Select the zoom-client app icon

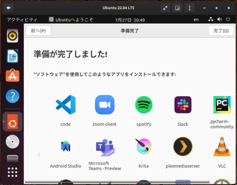pyautogui.click(x=105, y=105)
